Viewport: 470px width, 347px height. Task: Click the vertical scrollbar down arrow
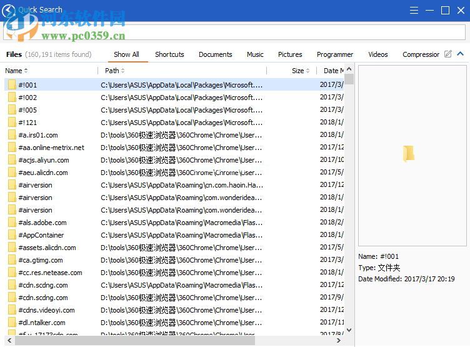(349, 330)
